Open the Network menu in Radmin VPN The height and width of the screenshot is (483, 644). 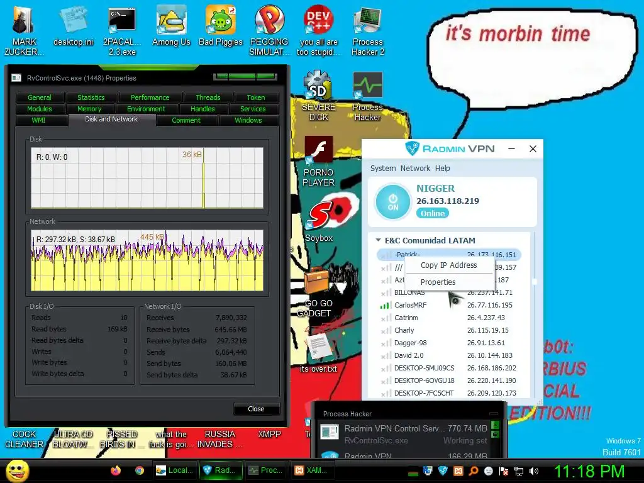[415, 168]
